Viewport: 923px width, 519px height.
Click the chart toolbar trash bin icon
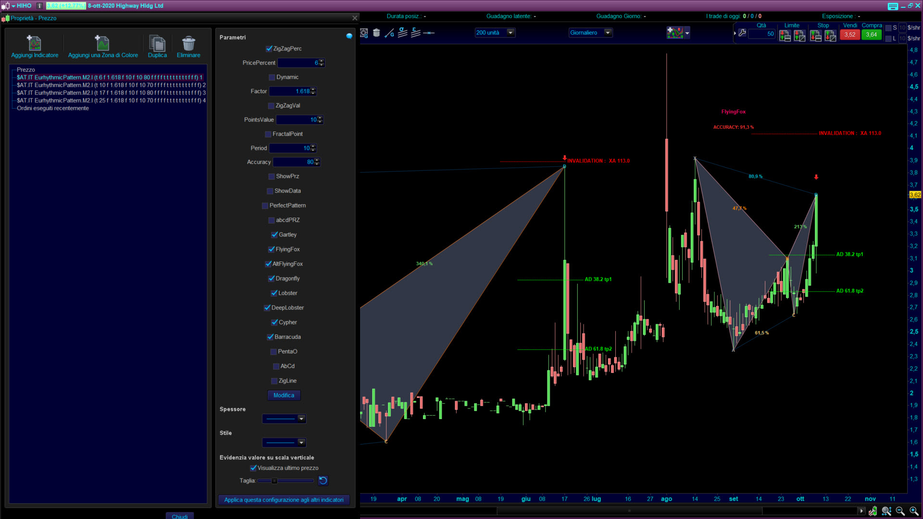pyautogui.click(x=376, y=33)
